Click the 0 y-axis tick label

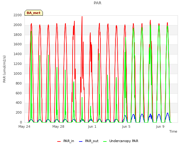pos(21,122)
